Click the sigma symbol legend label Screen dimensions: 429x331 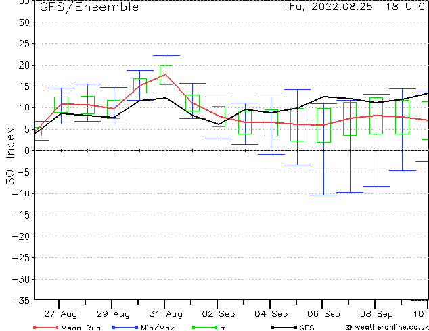coord(223,328)
